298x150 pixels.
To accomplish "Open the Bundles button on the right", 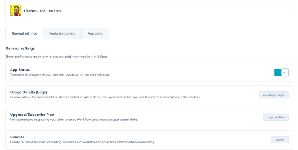I will click(279, 140).
